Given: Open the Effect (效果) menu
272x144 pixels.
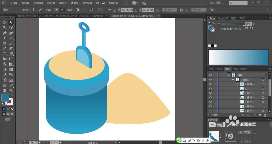Looking at the screenshot, I should pos(75,3).
